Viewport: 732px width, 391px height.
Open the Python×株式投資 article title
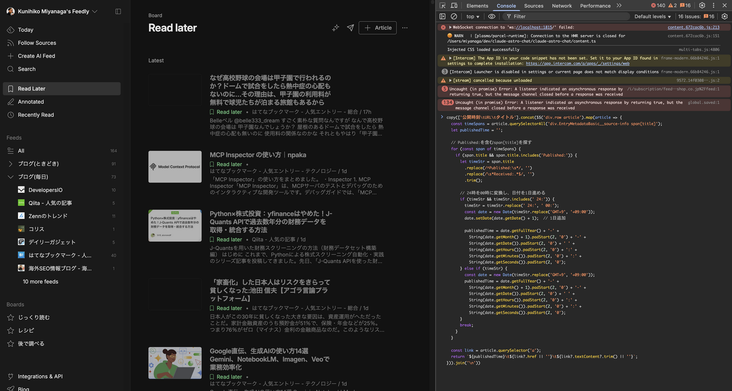click(x=271, y=222)
